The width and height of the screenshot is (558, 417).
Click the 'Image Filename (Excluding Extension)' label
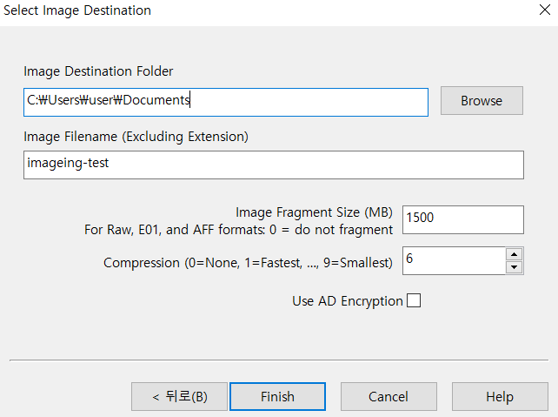click(136, 137)
